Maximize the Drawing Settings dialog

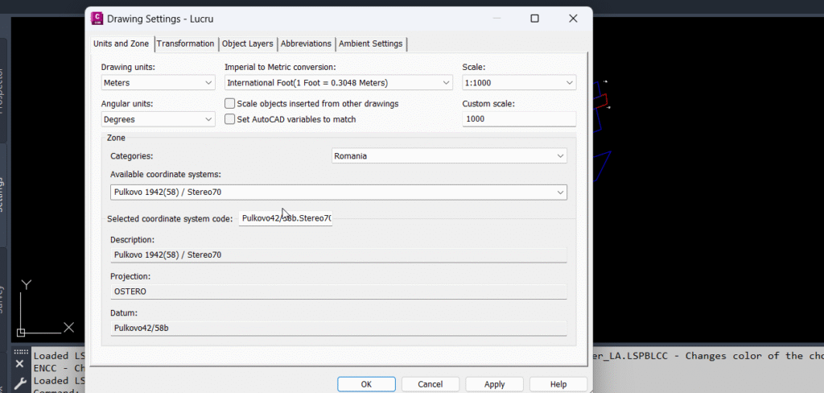coord(534,18)
